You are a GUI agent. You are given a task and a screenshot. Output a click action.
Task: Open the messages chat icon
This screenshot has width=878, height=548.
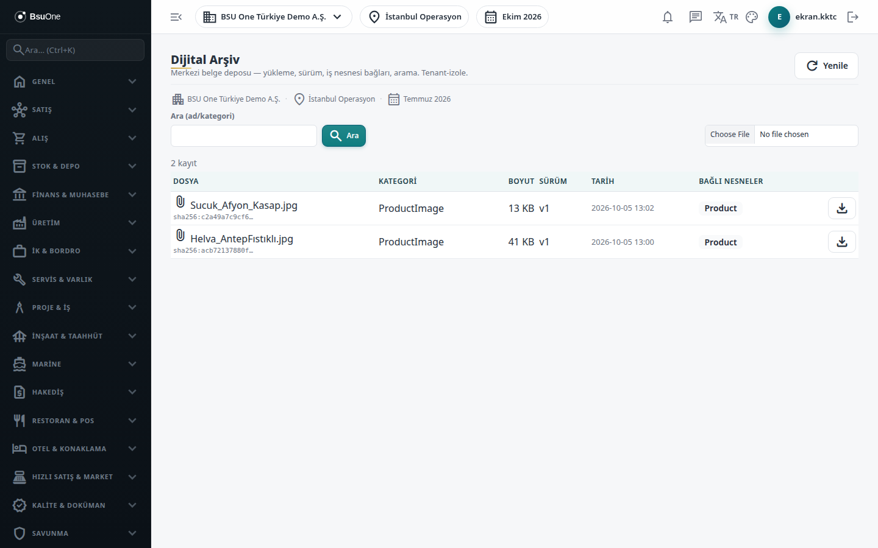coord(696,17)
